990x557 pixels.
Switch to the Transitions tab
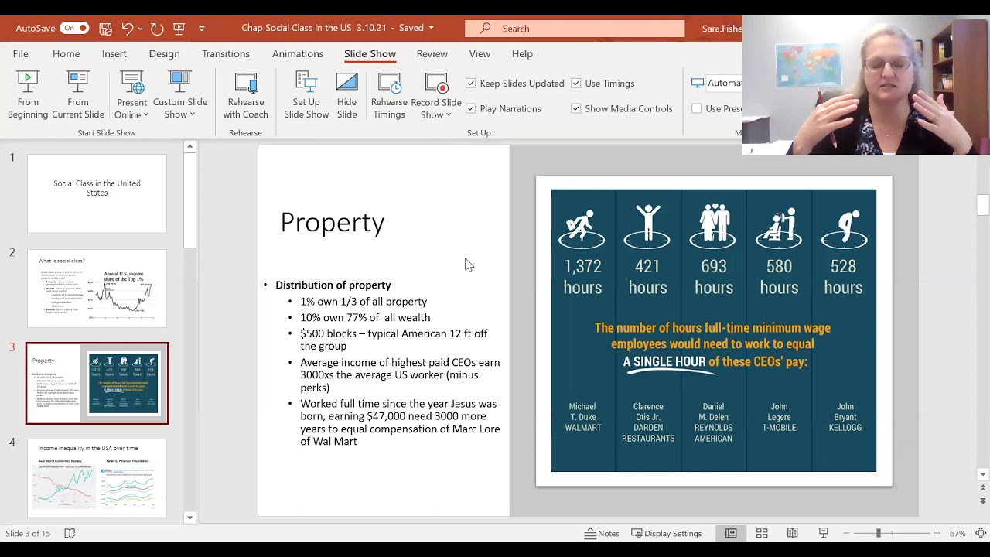click(x=226, y=53)
